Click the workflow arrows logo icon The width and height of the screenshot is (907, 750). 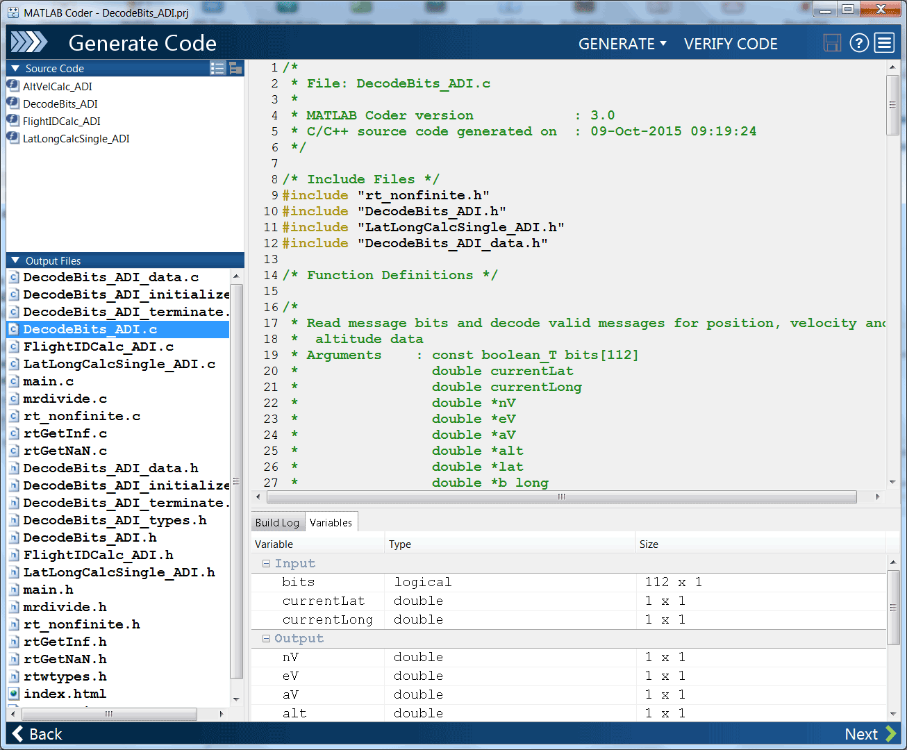29,43
